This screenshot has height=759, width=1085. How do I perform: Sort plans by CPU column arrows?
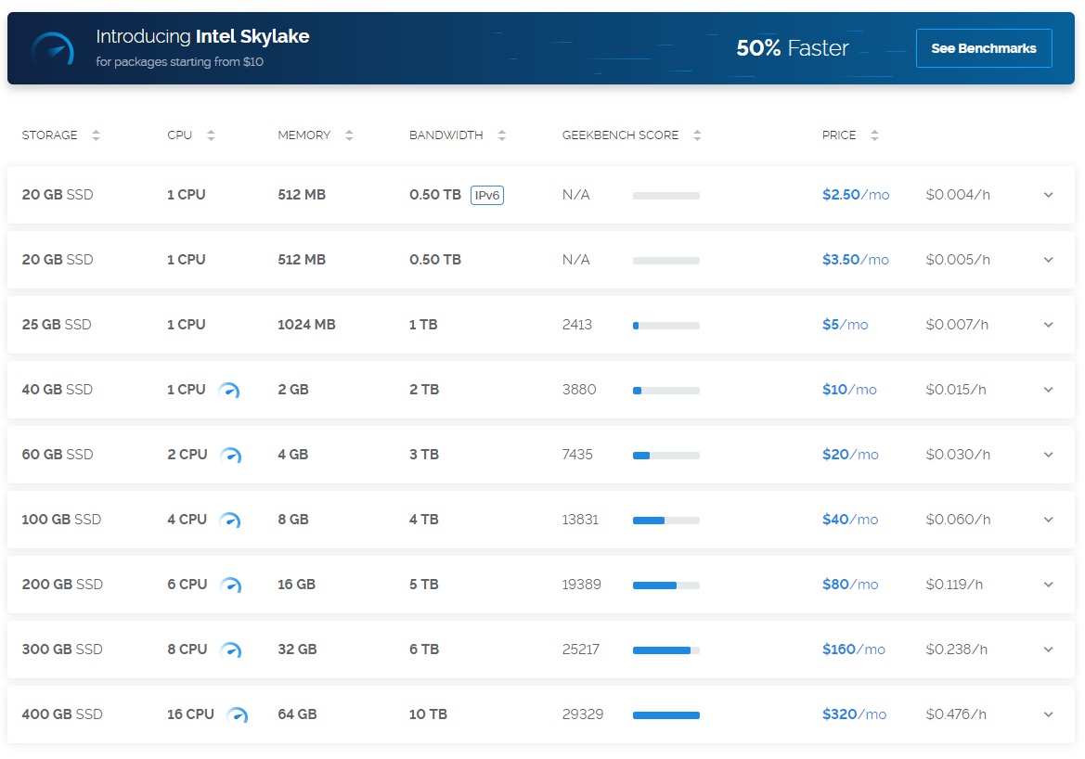211,135
